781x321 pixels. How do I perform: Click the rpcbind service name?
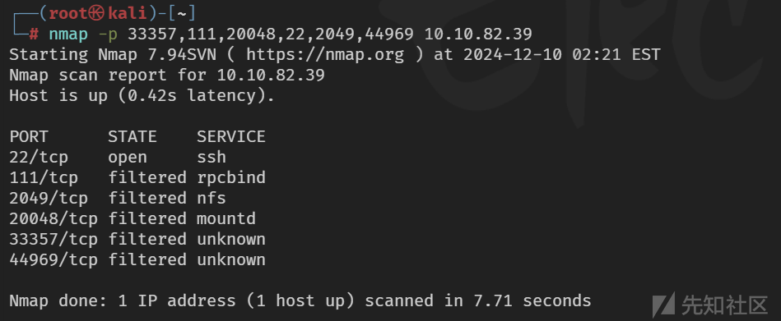pos(231,178)
